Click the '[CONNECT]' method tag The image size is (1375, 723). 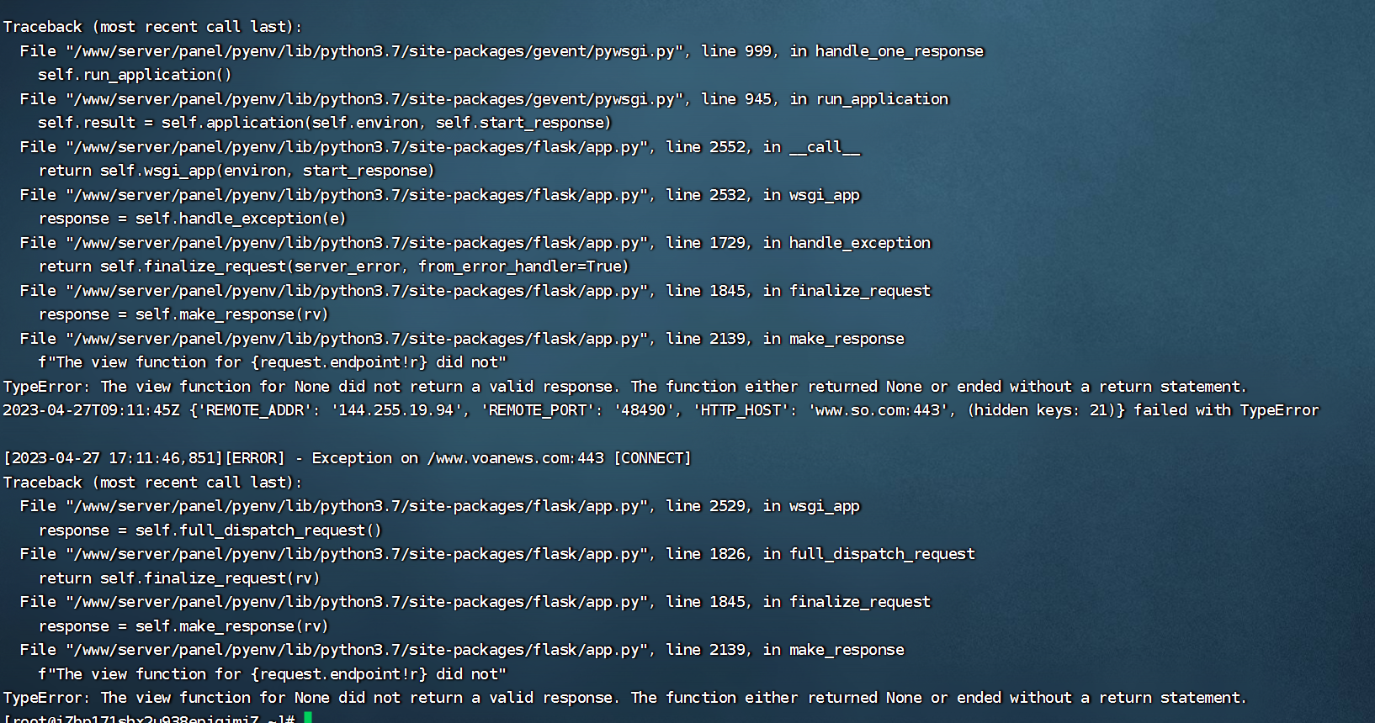[653, 458]
